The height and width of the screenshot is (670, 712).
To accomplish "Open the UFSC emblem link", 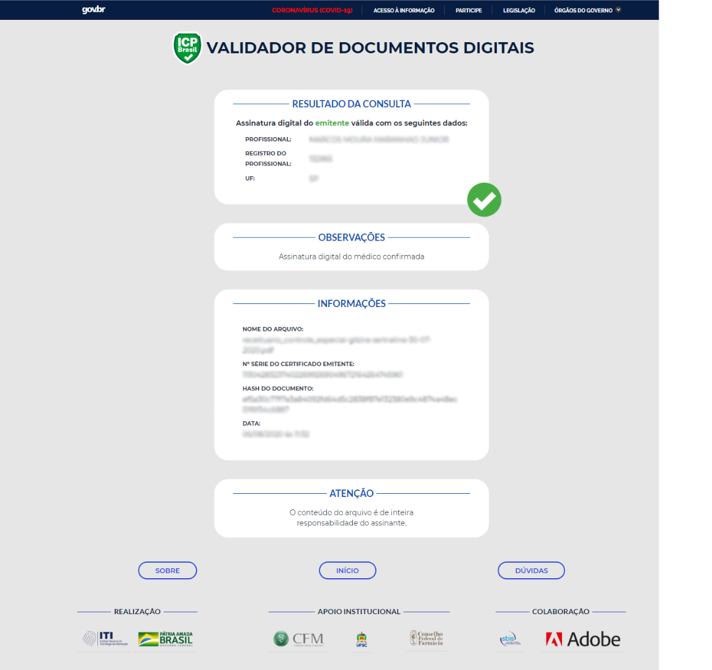I will click(362, 639).
